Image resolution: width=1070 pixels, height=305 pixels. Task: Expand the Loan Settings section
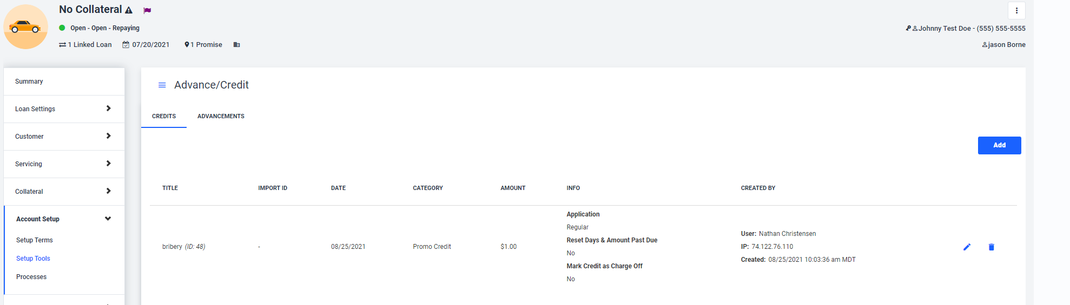(x=64, y=109)
